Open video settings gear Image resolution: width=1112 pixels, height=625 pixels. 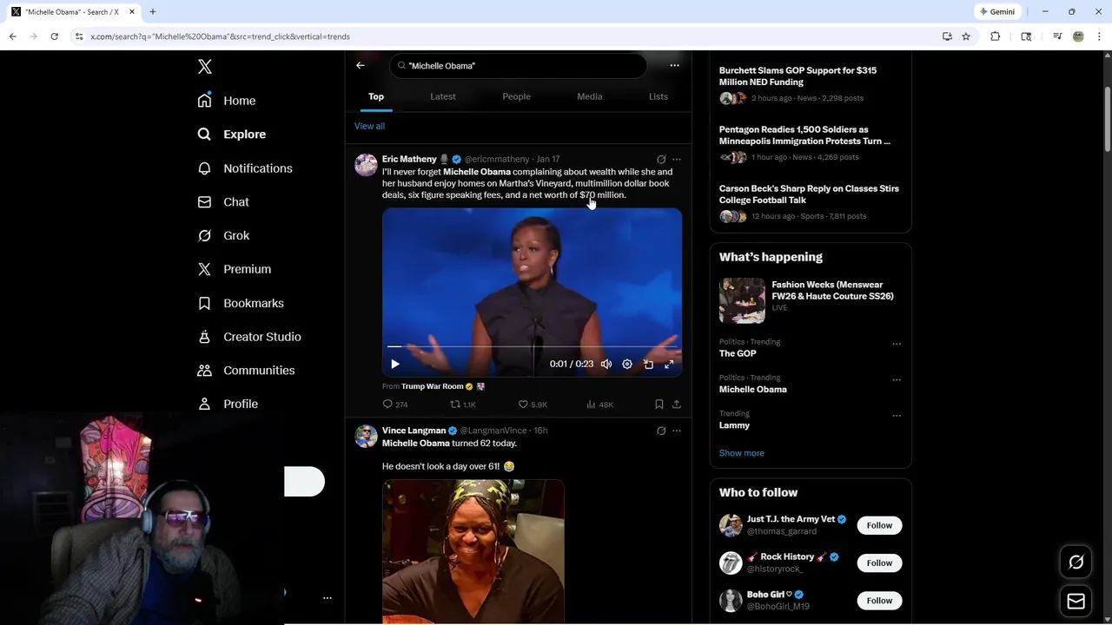click(x=627, y=365)
